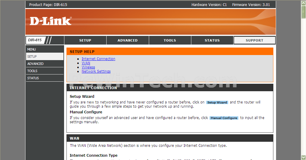Select STATUS in the left sidebar

point(45,78)
